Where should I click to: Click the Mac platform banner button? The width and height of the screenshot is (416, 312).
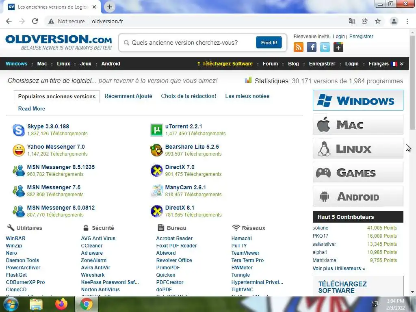(358, 124)
